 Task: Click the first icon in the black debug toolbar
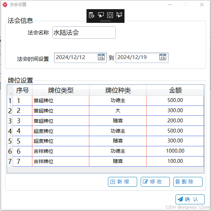91,15
